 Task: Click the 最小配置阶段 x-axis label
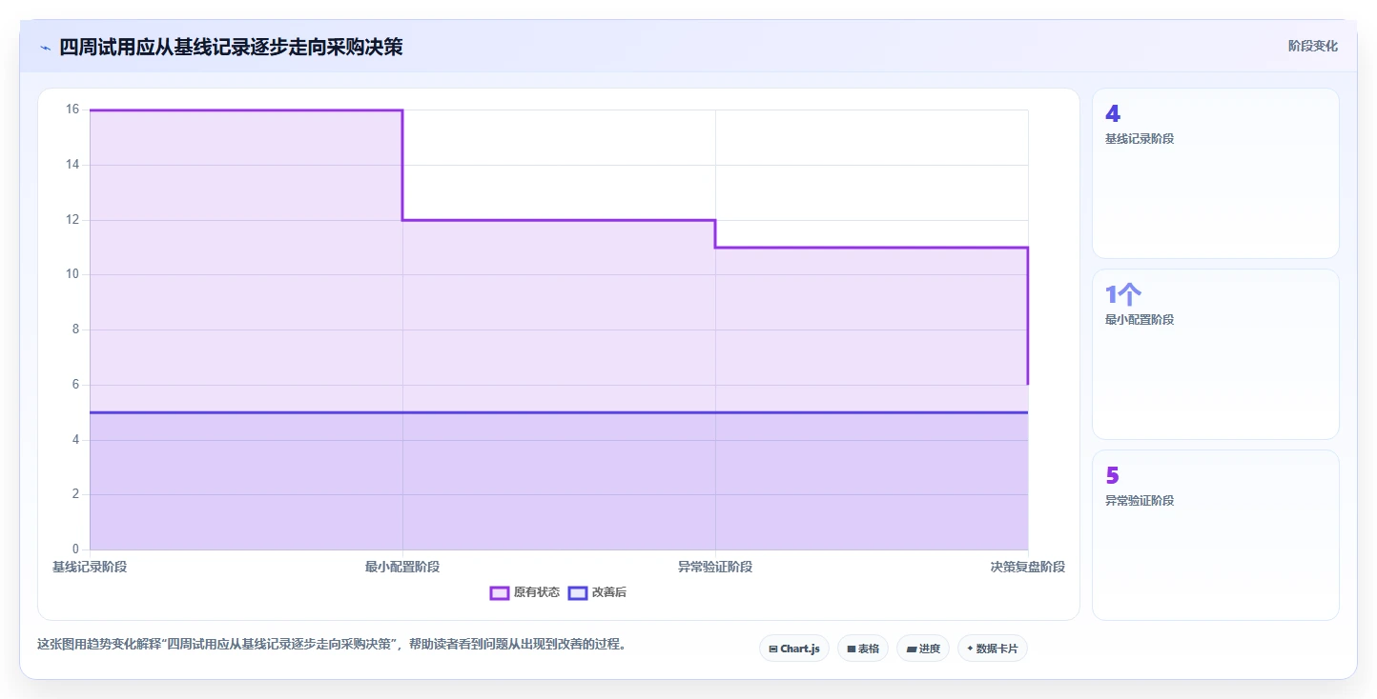[x=402, y=567]
